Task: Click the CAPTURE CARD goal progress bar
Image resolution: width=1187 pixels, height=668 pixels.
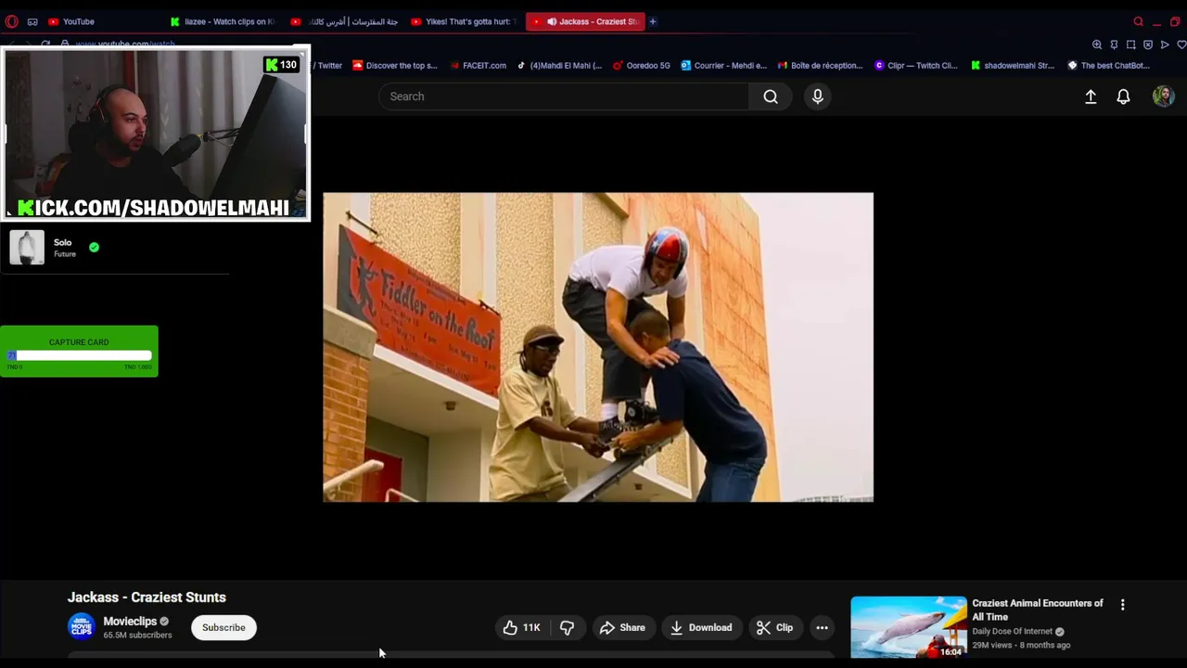Action: click(x=79, y=355)
